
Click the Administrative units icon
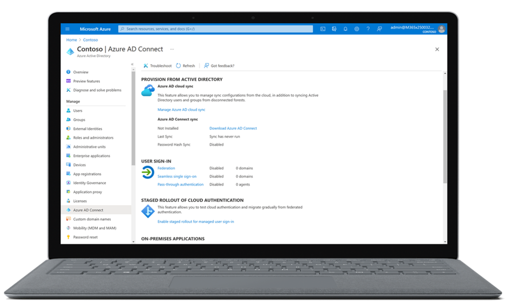[x=68, y=146]
